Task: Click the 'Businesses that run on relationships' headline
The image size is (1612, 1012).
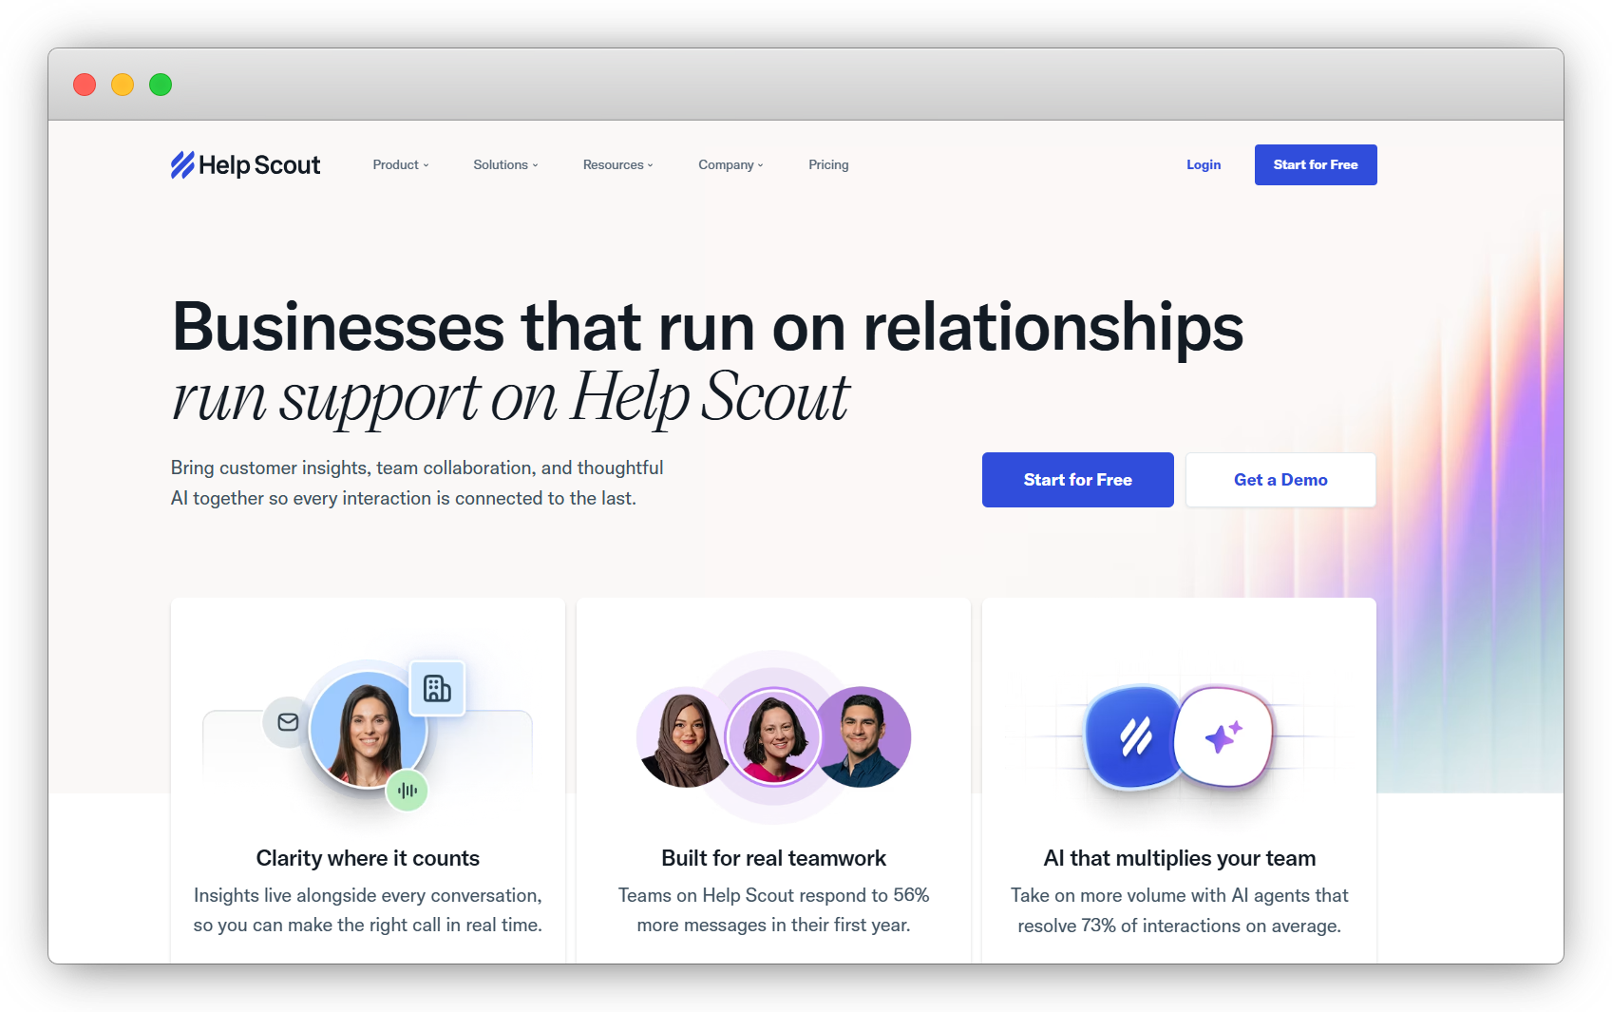Action: pyautogui.click(x=708, y=327)
